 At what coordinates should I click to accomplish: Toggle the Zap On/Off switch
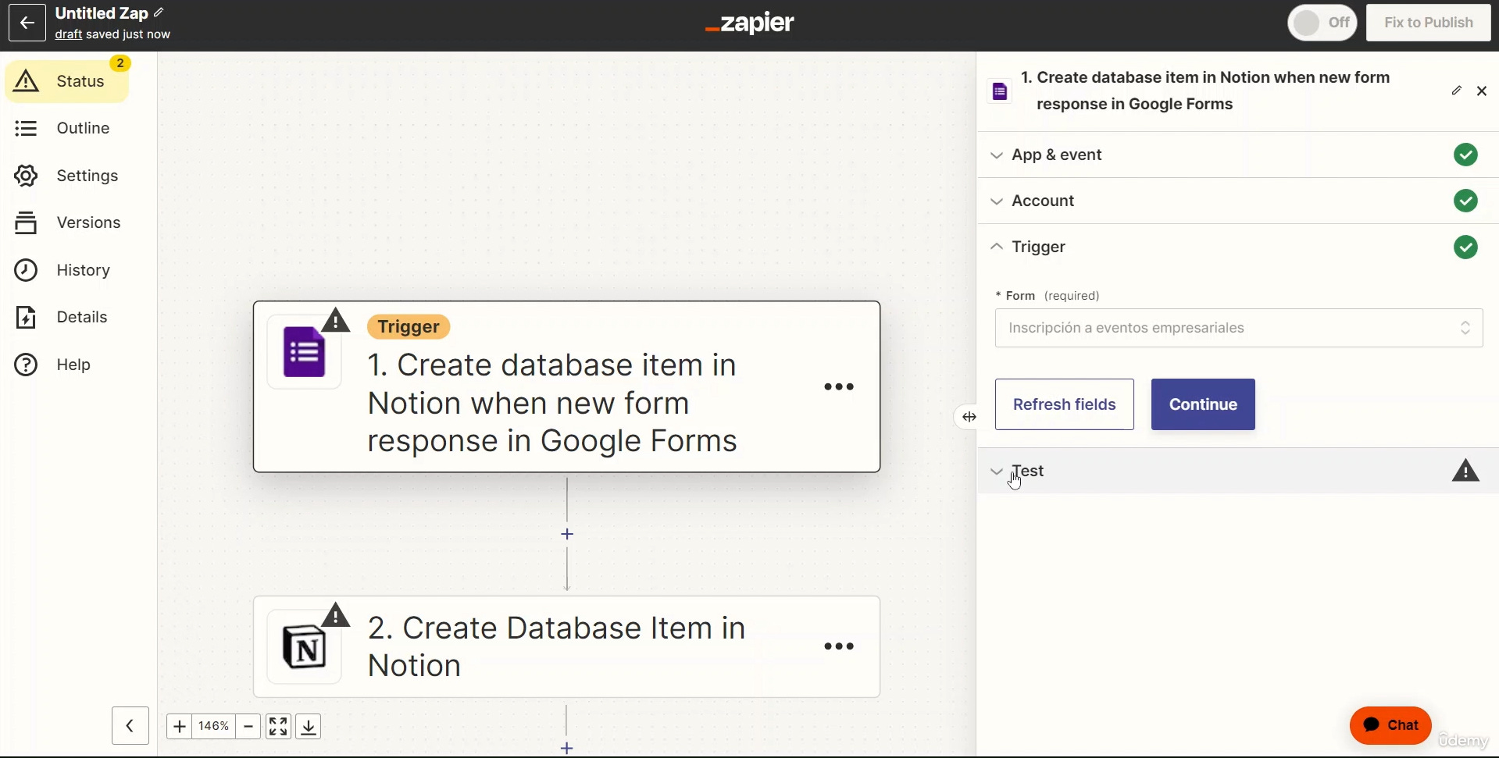1322,23
